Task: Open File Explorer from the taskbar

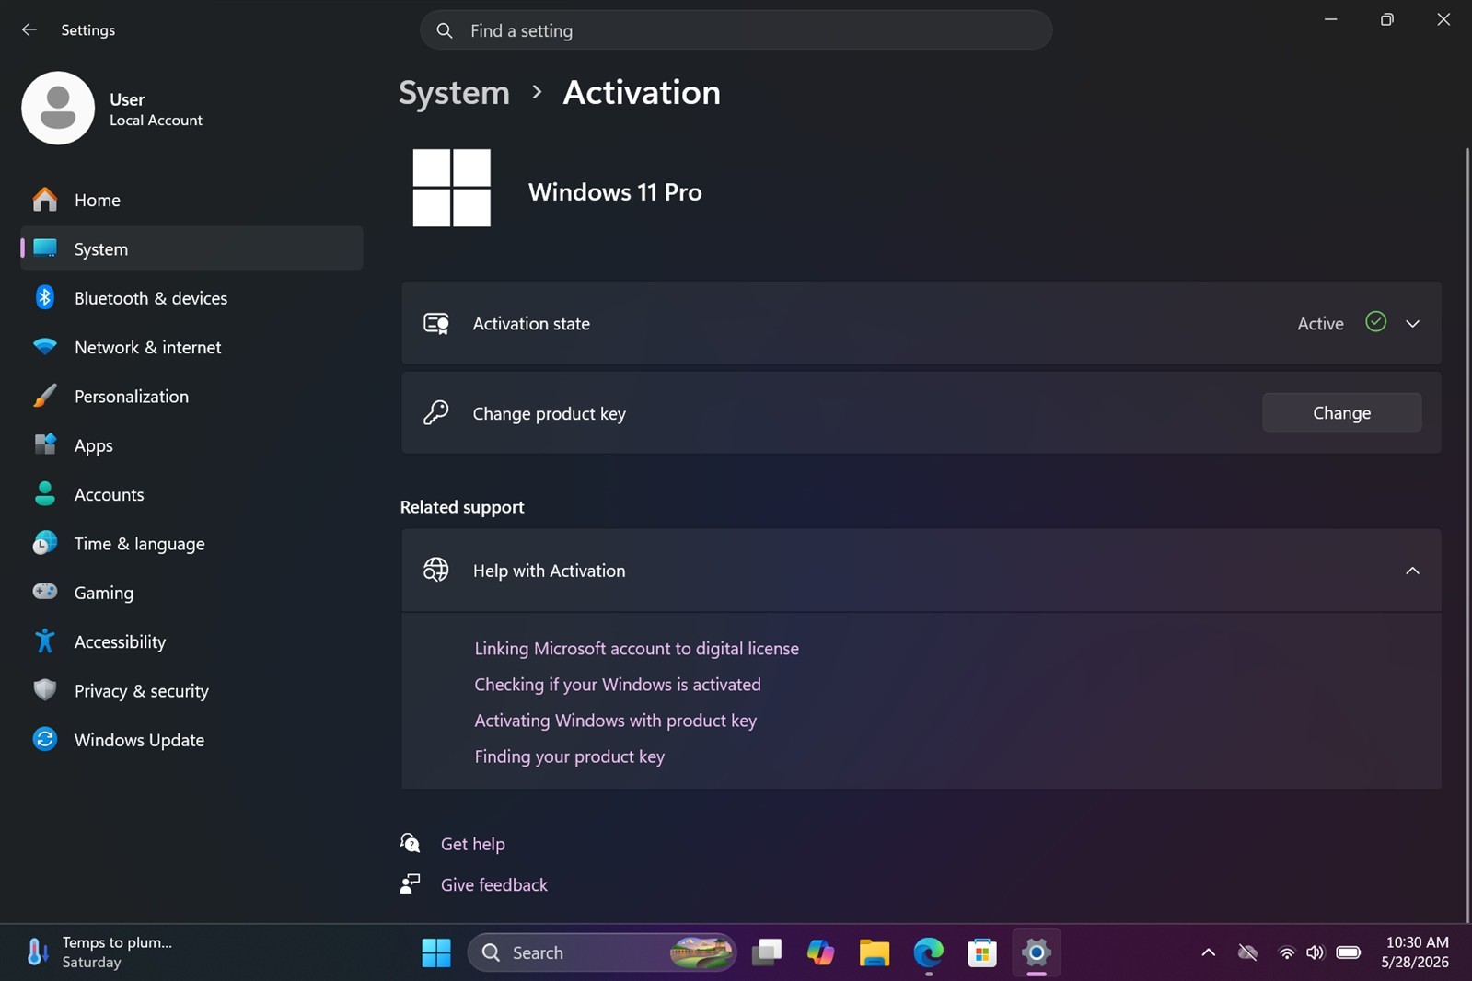Action: tap(874, 952)
